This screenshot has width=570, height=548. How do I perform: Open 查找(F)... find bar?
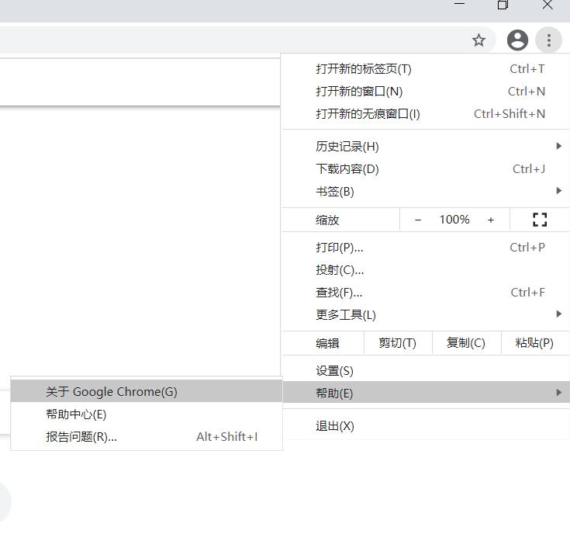426,293
